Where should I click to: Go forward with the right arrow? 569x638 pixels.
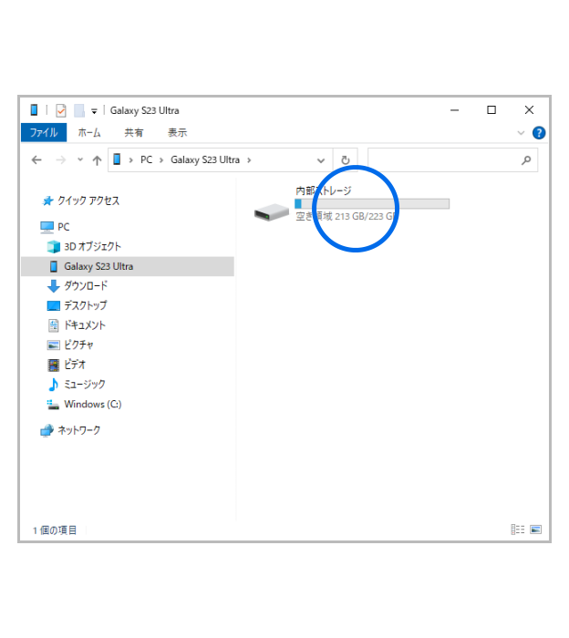61,160
